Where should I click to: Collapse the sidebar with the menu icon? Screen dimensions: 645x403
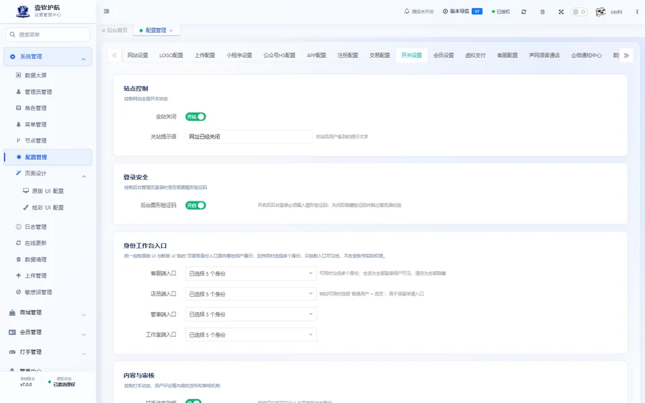click(107, 11)
